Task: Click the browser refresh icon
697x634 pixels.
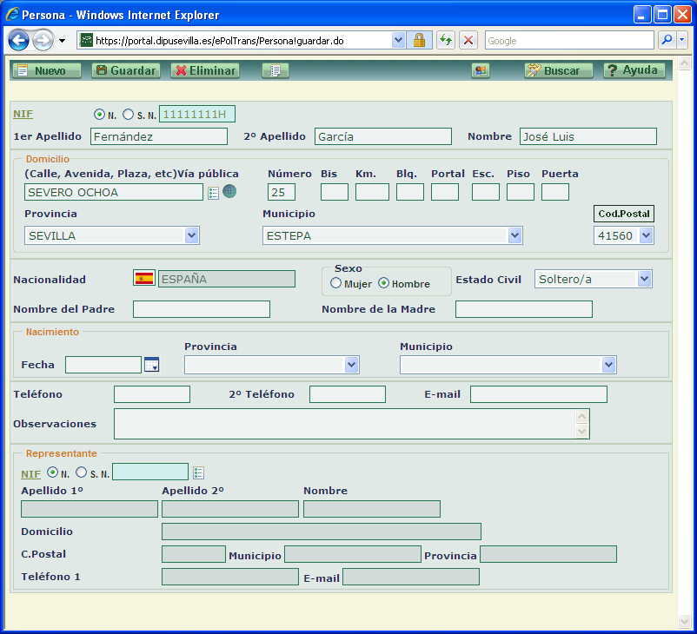Action: (446, 40)
